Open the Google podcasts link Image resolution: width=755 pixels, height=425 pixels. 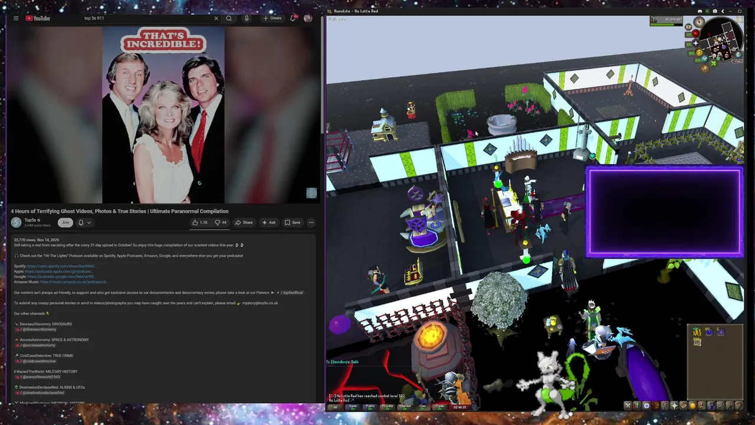point(61,277)
